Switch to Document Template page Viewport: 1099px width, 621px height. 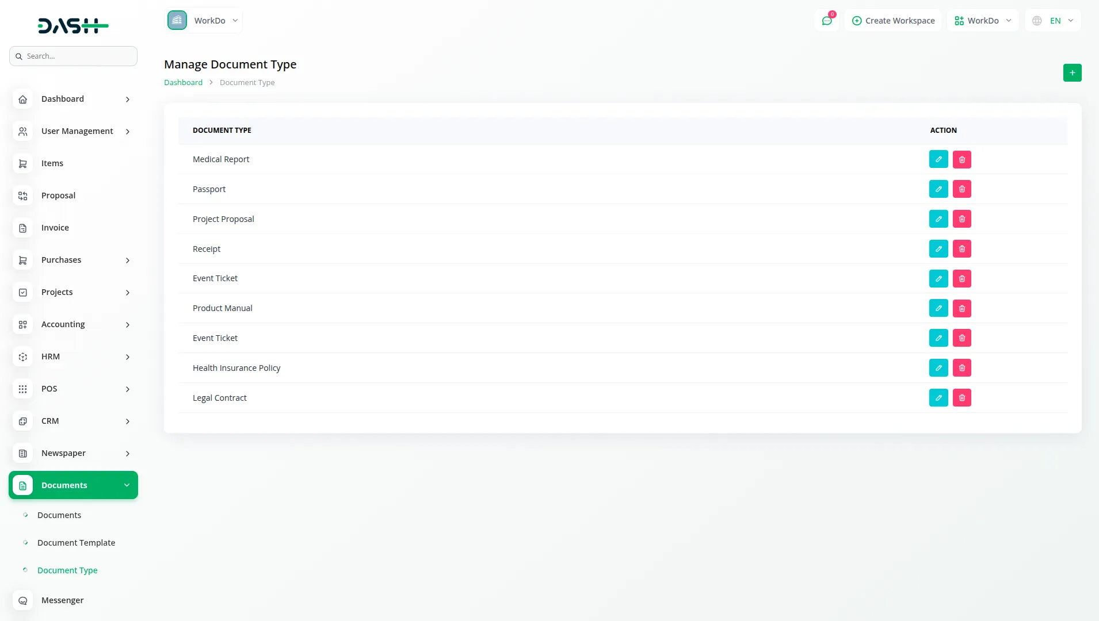[x=75, y=542]
